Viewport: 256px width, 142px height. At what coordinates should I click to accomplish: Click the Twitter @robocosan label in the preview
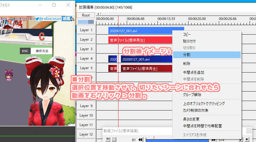pos(48,19)
